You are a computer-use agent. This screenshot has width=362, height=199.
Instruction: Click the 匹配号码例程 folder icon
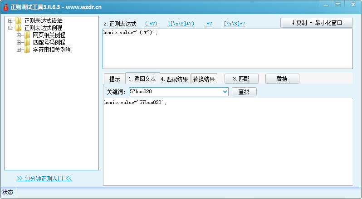tap(27, 43)
